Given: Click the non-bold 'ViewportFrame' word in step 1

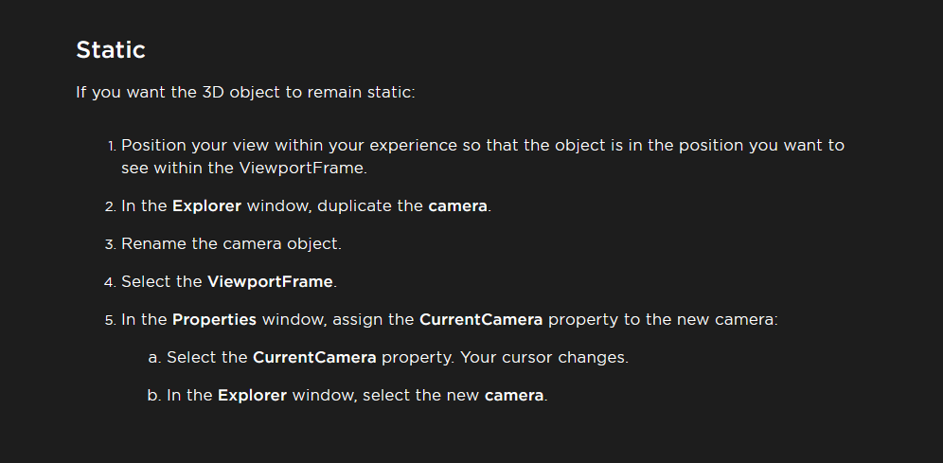Looking at the screenshot, I should (301, 168).
